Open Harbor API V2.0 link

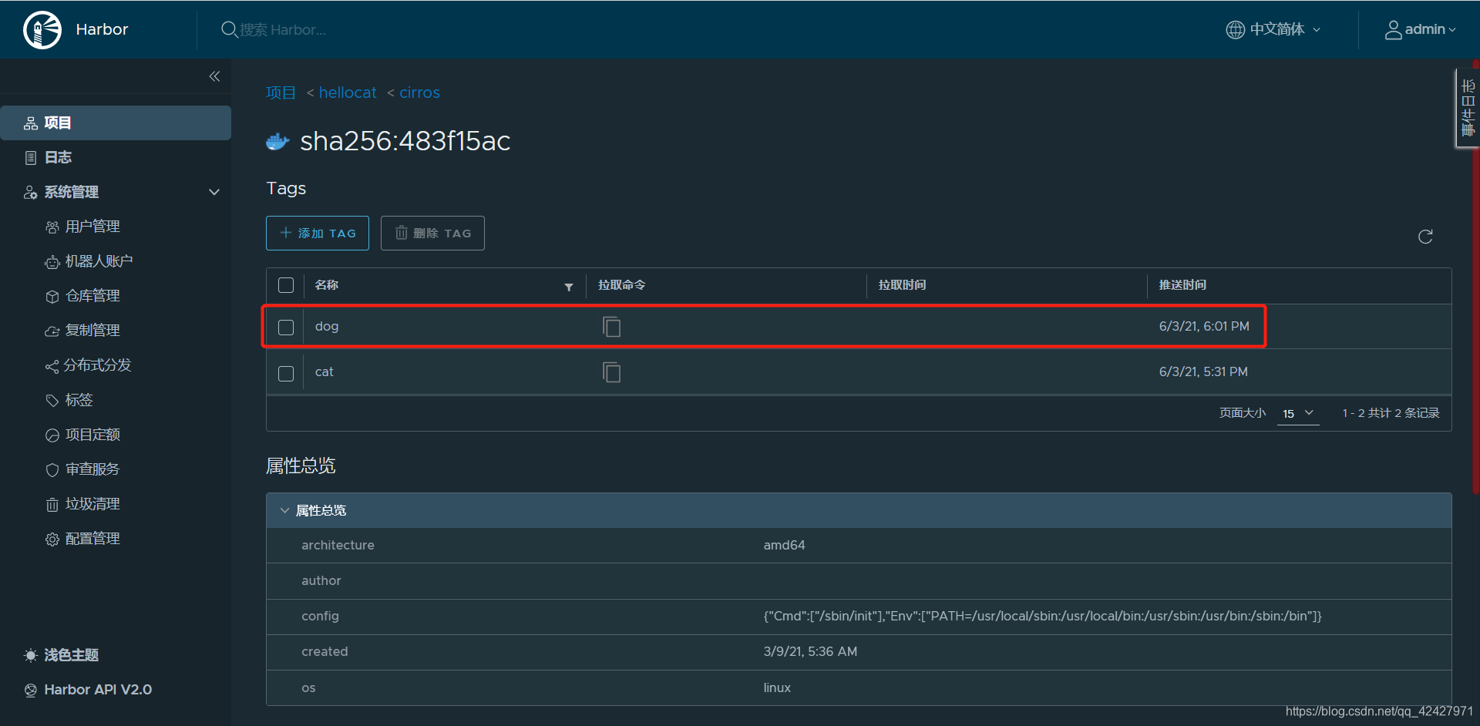coord(98,691)
